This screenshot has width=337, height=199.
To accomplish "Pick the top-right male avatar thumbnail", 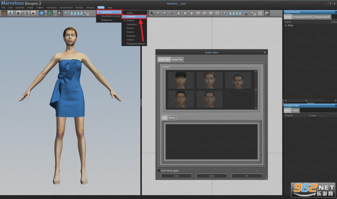I will coord(238,80).
